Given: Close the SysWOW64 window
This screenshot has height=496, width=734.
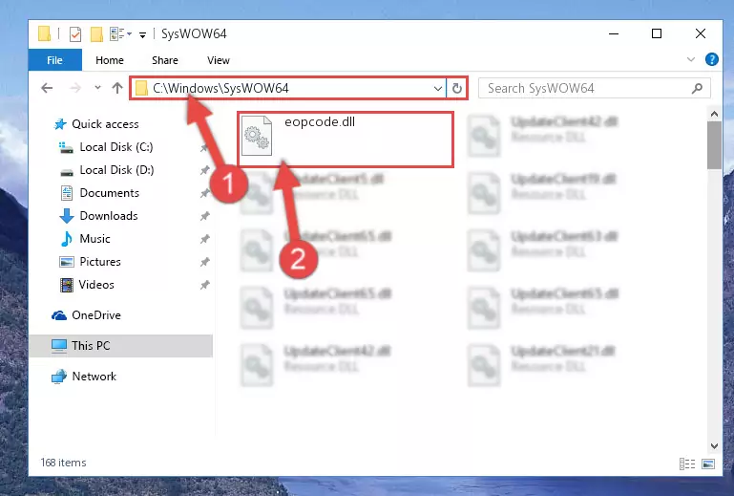Looking at the screenshot, I should [701, 33].
